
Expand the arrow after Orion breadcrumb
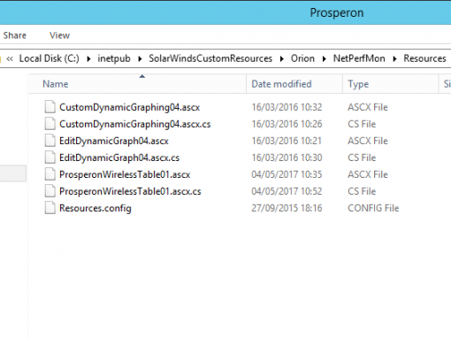click(x=325, y=58)
